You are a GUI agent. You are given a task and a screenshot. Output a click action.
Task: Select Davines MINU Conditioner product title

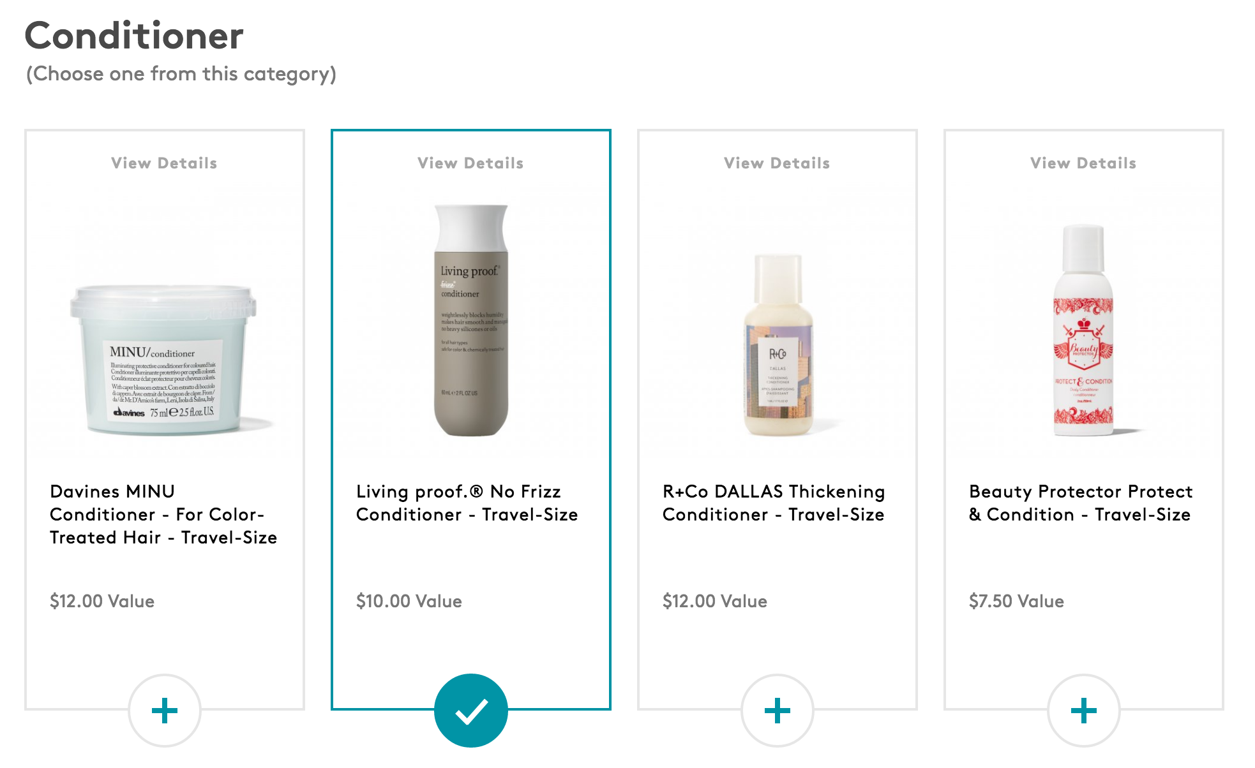coord(163,514)
